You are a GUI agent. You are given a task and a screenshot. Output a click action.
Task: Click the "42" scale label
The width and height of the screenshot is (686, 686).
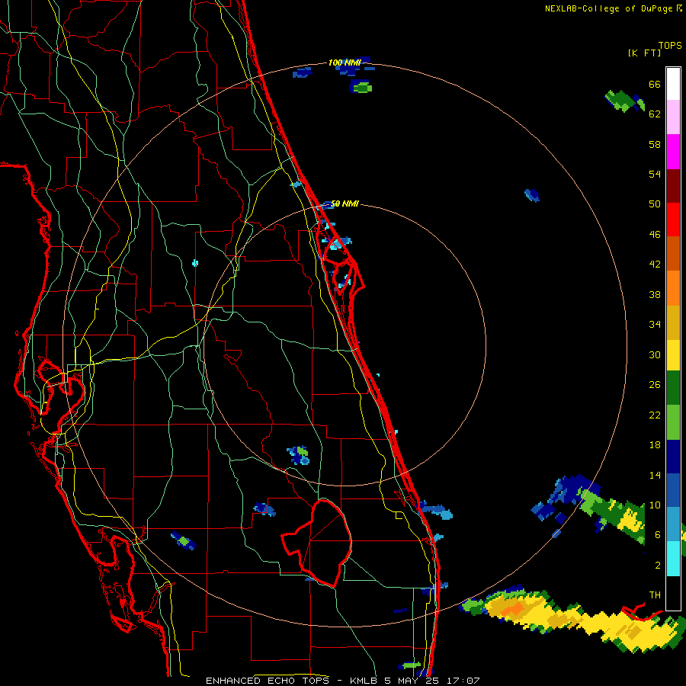coord(655,264)
